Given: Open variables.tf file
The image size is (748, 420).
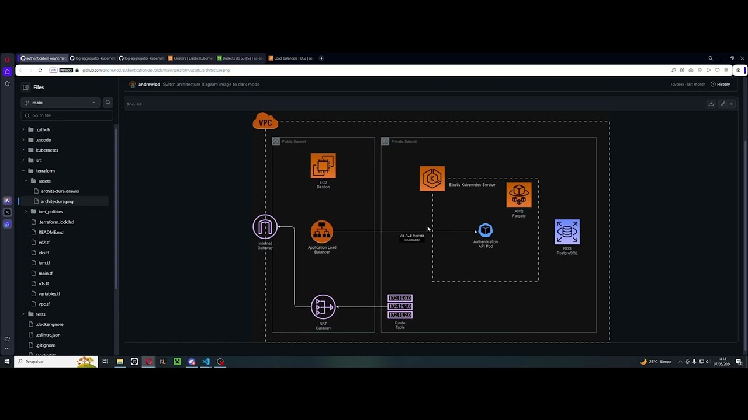Looking at the screenshot, I should pyautogui.click(x=49, y=294).
